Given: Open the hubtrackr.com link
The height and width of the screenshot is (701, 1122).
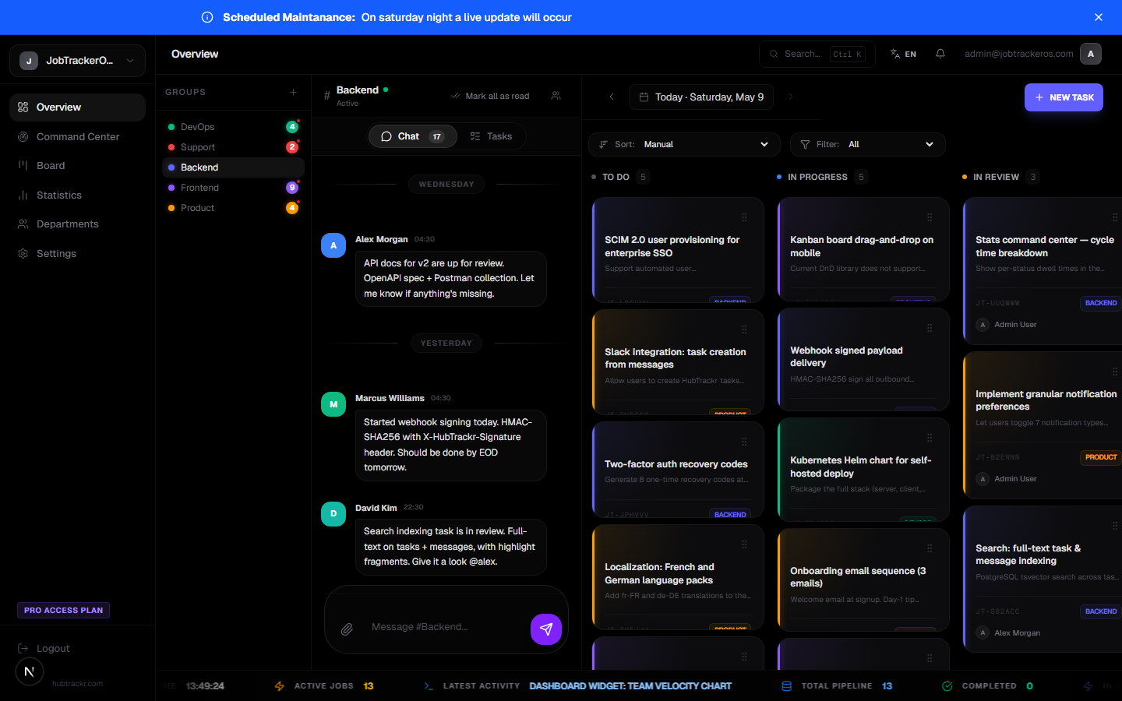Looking at the screenshot, I should click(77, 684).
